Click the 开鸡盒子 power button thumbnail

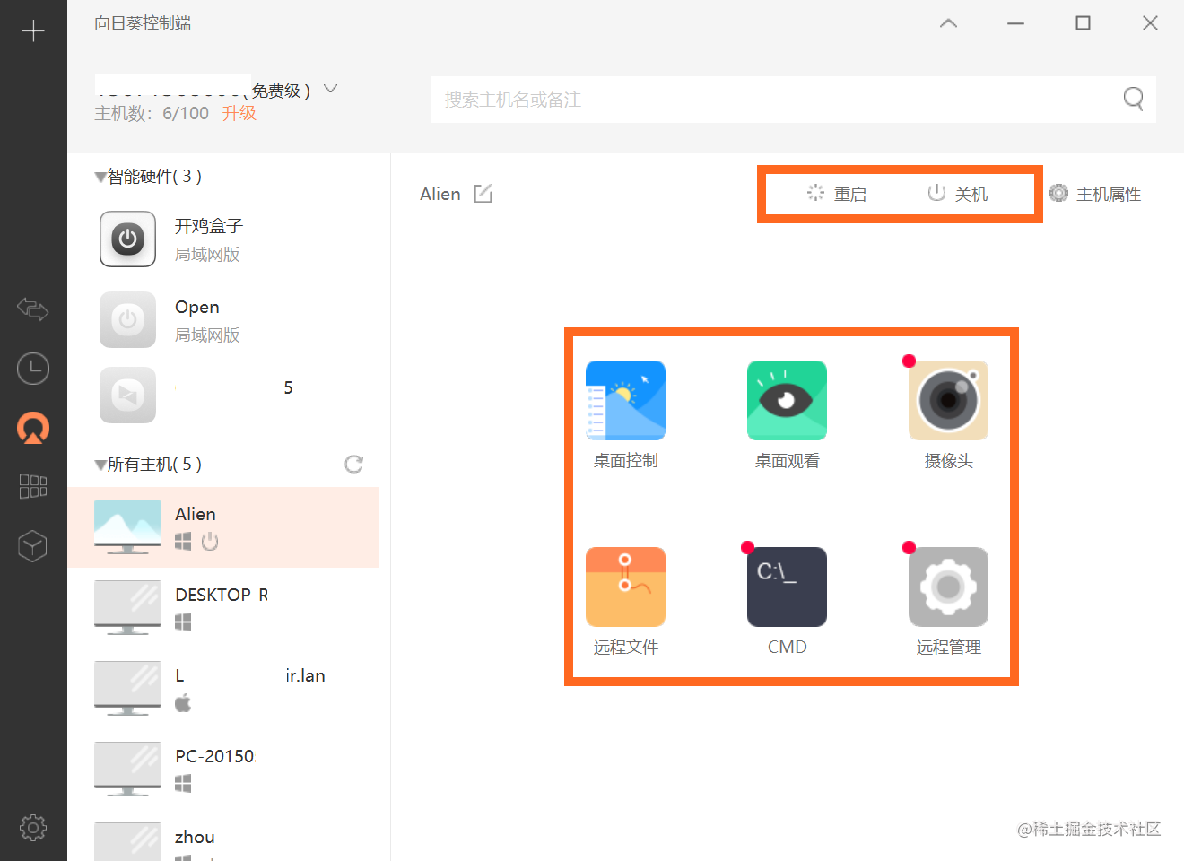click(x=127, y=239)
